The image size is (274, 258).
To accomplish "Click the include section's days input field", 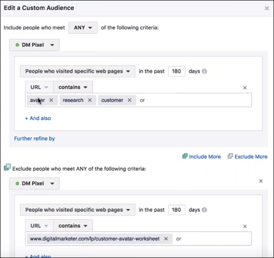I will pyautogui.click(x=176, y=71).
